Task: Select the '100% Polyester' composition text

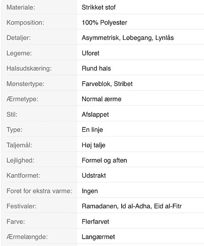Action: tap(105, 23)
